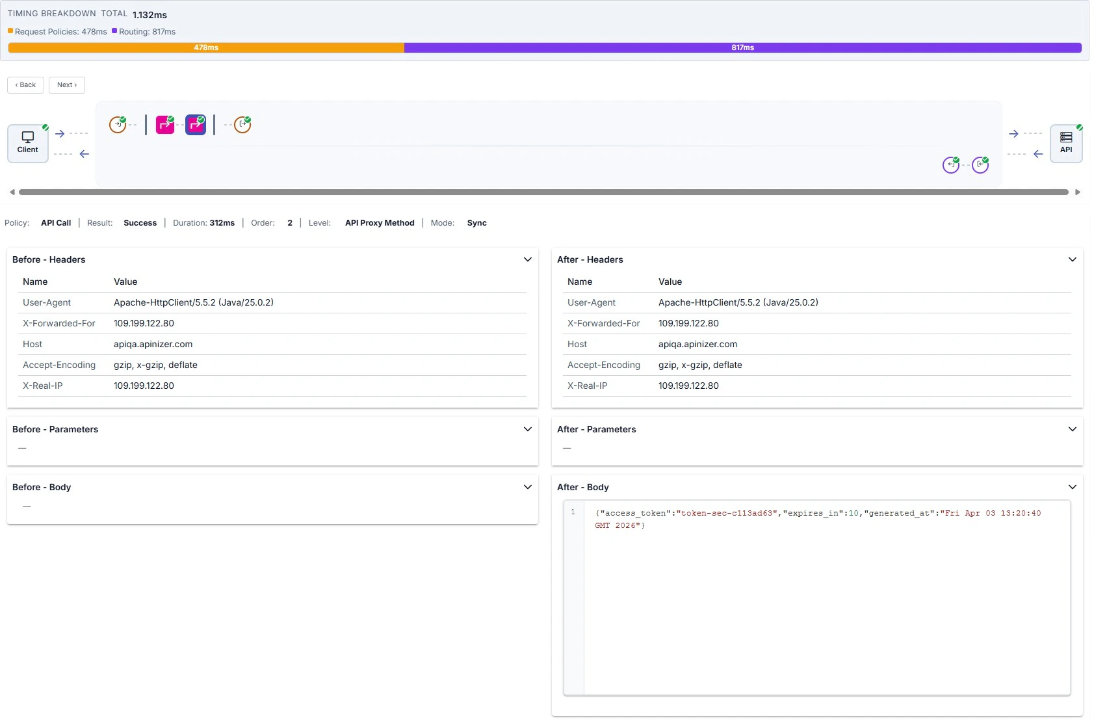Click the success checkmark badge on the API node
This screenshot has width=1094, height=723.
tap(1078, 128)
